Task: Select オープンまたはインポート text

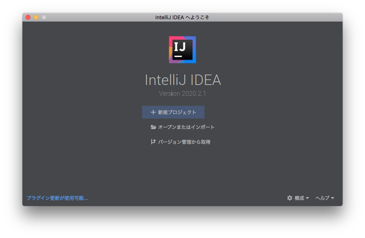Action: point(186,127)
